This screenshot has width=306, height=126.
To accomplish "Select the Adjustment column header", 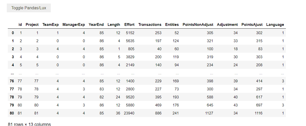I will tap(227, 25).
